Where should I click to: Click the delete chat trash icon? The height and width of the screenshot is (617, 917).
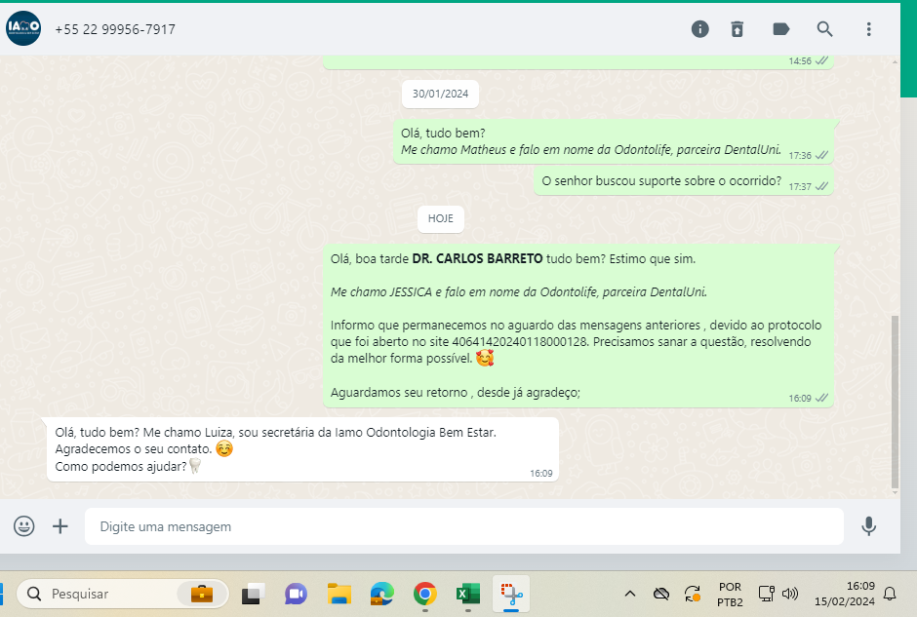pyautogui.click(x=737, y=28)
